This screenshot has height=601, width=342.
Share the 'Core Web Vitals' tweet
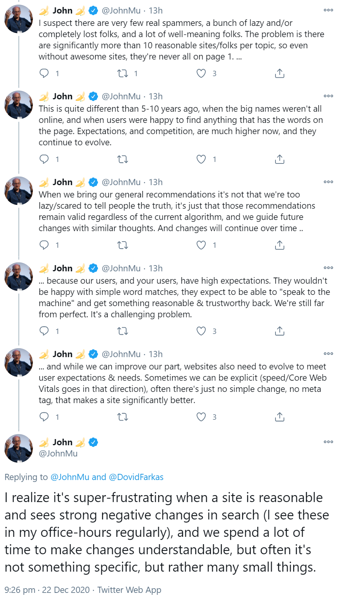click(280, 417)
